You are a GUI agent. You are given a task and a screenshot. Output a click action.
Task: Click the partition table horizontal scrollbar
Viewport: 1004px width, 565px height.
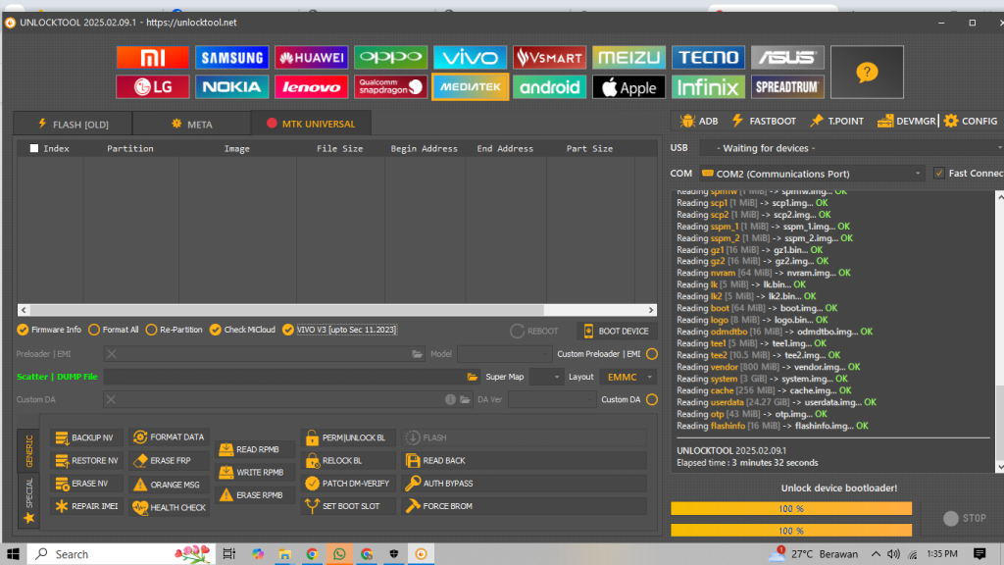pos(337,310)
